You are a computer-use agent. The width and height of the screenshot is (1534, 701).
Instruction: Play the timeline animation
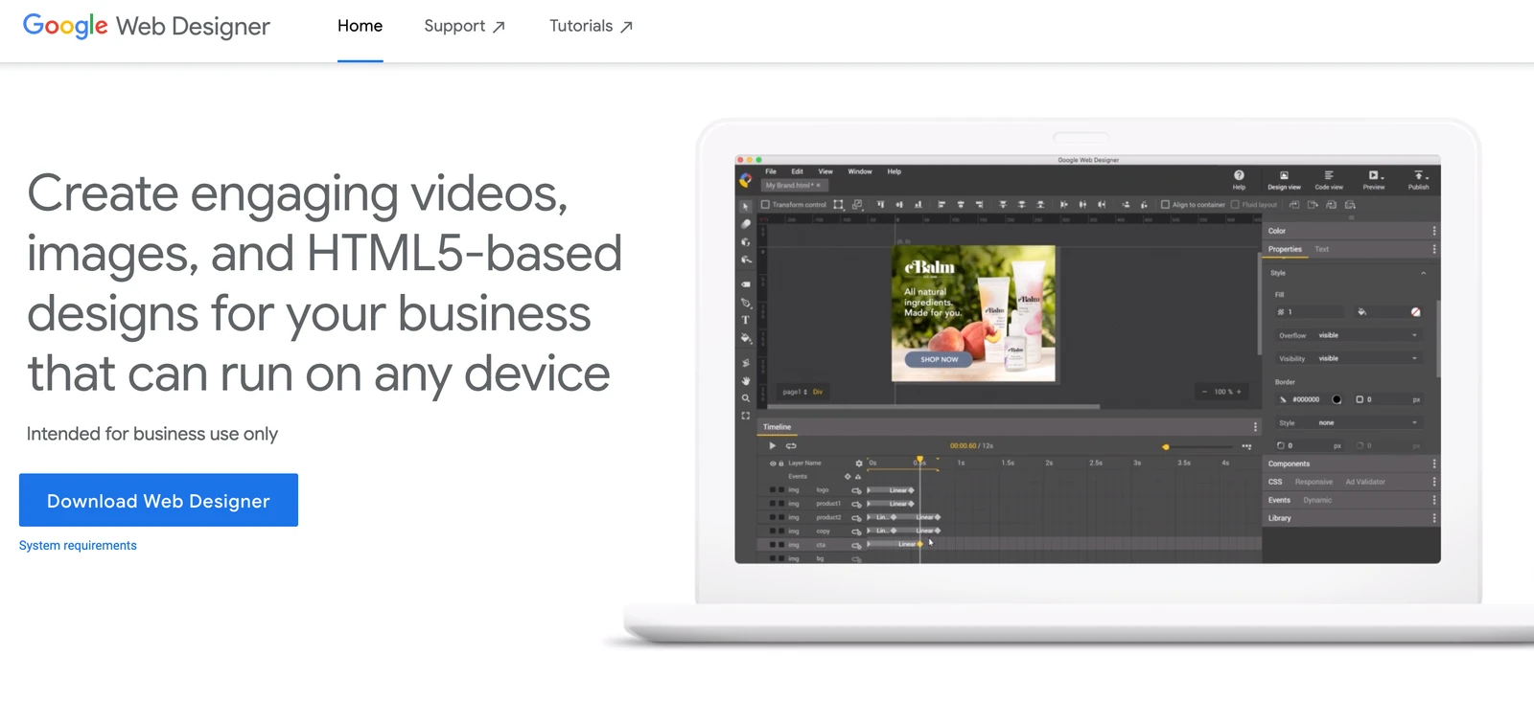click(772, 445)
